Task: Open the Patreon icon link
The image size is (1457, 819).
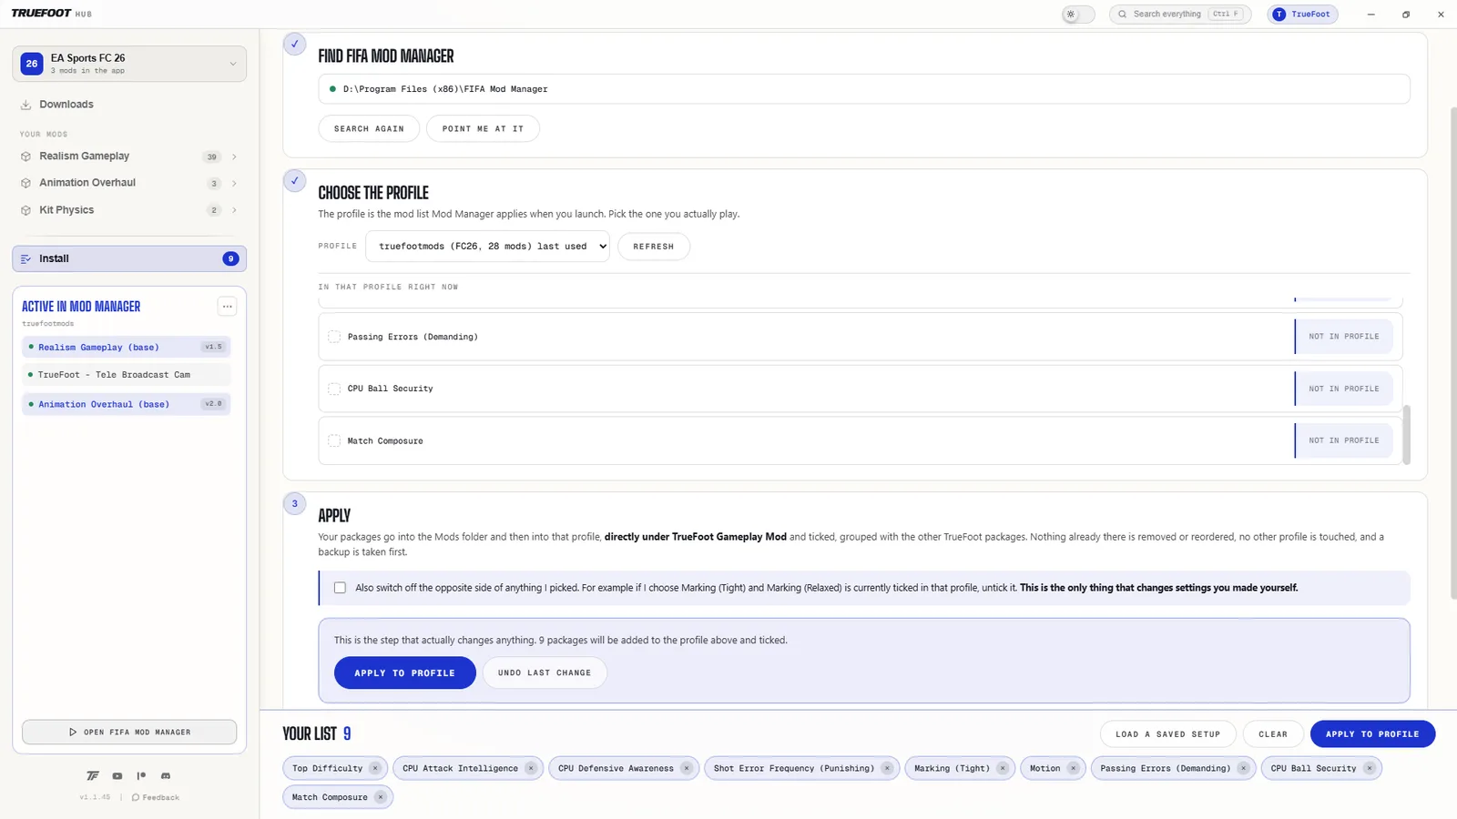Action: click(x=141, y=776)
